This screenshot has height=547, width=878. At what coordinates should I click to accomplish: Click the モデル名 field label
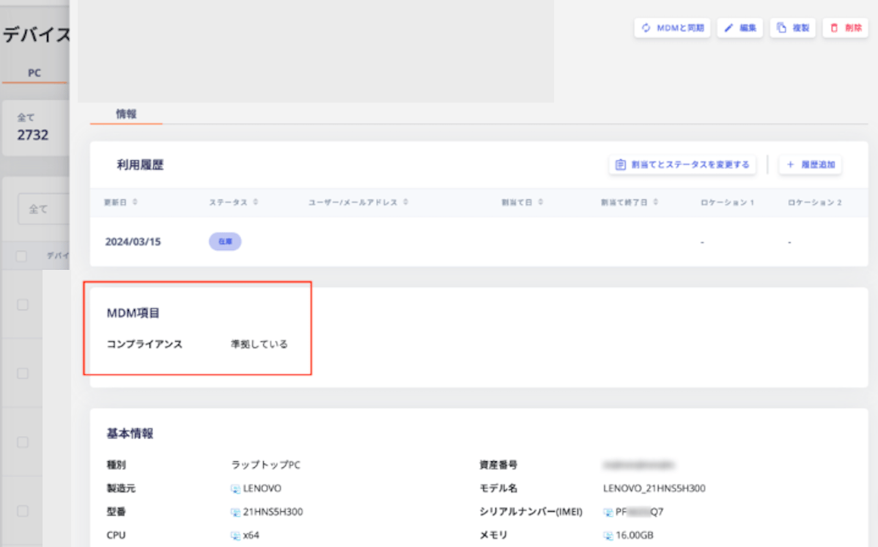click(x=498, y=488)
